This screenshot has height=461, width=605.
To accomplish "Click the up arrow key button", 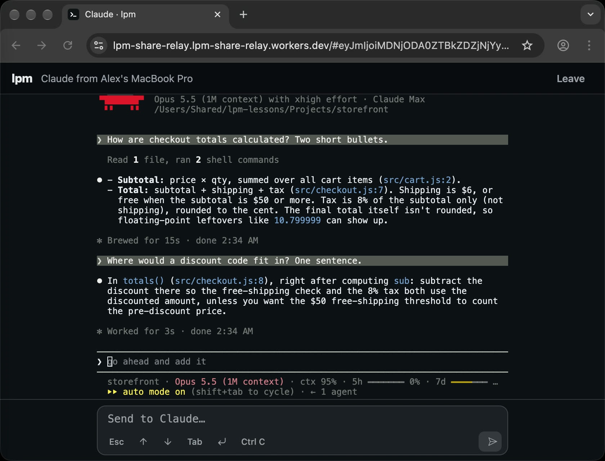I will point(143,442).
